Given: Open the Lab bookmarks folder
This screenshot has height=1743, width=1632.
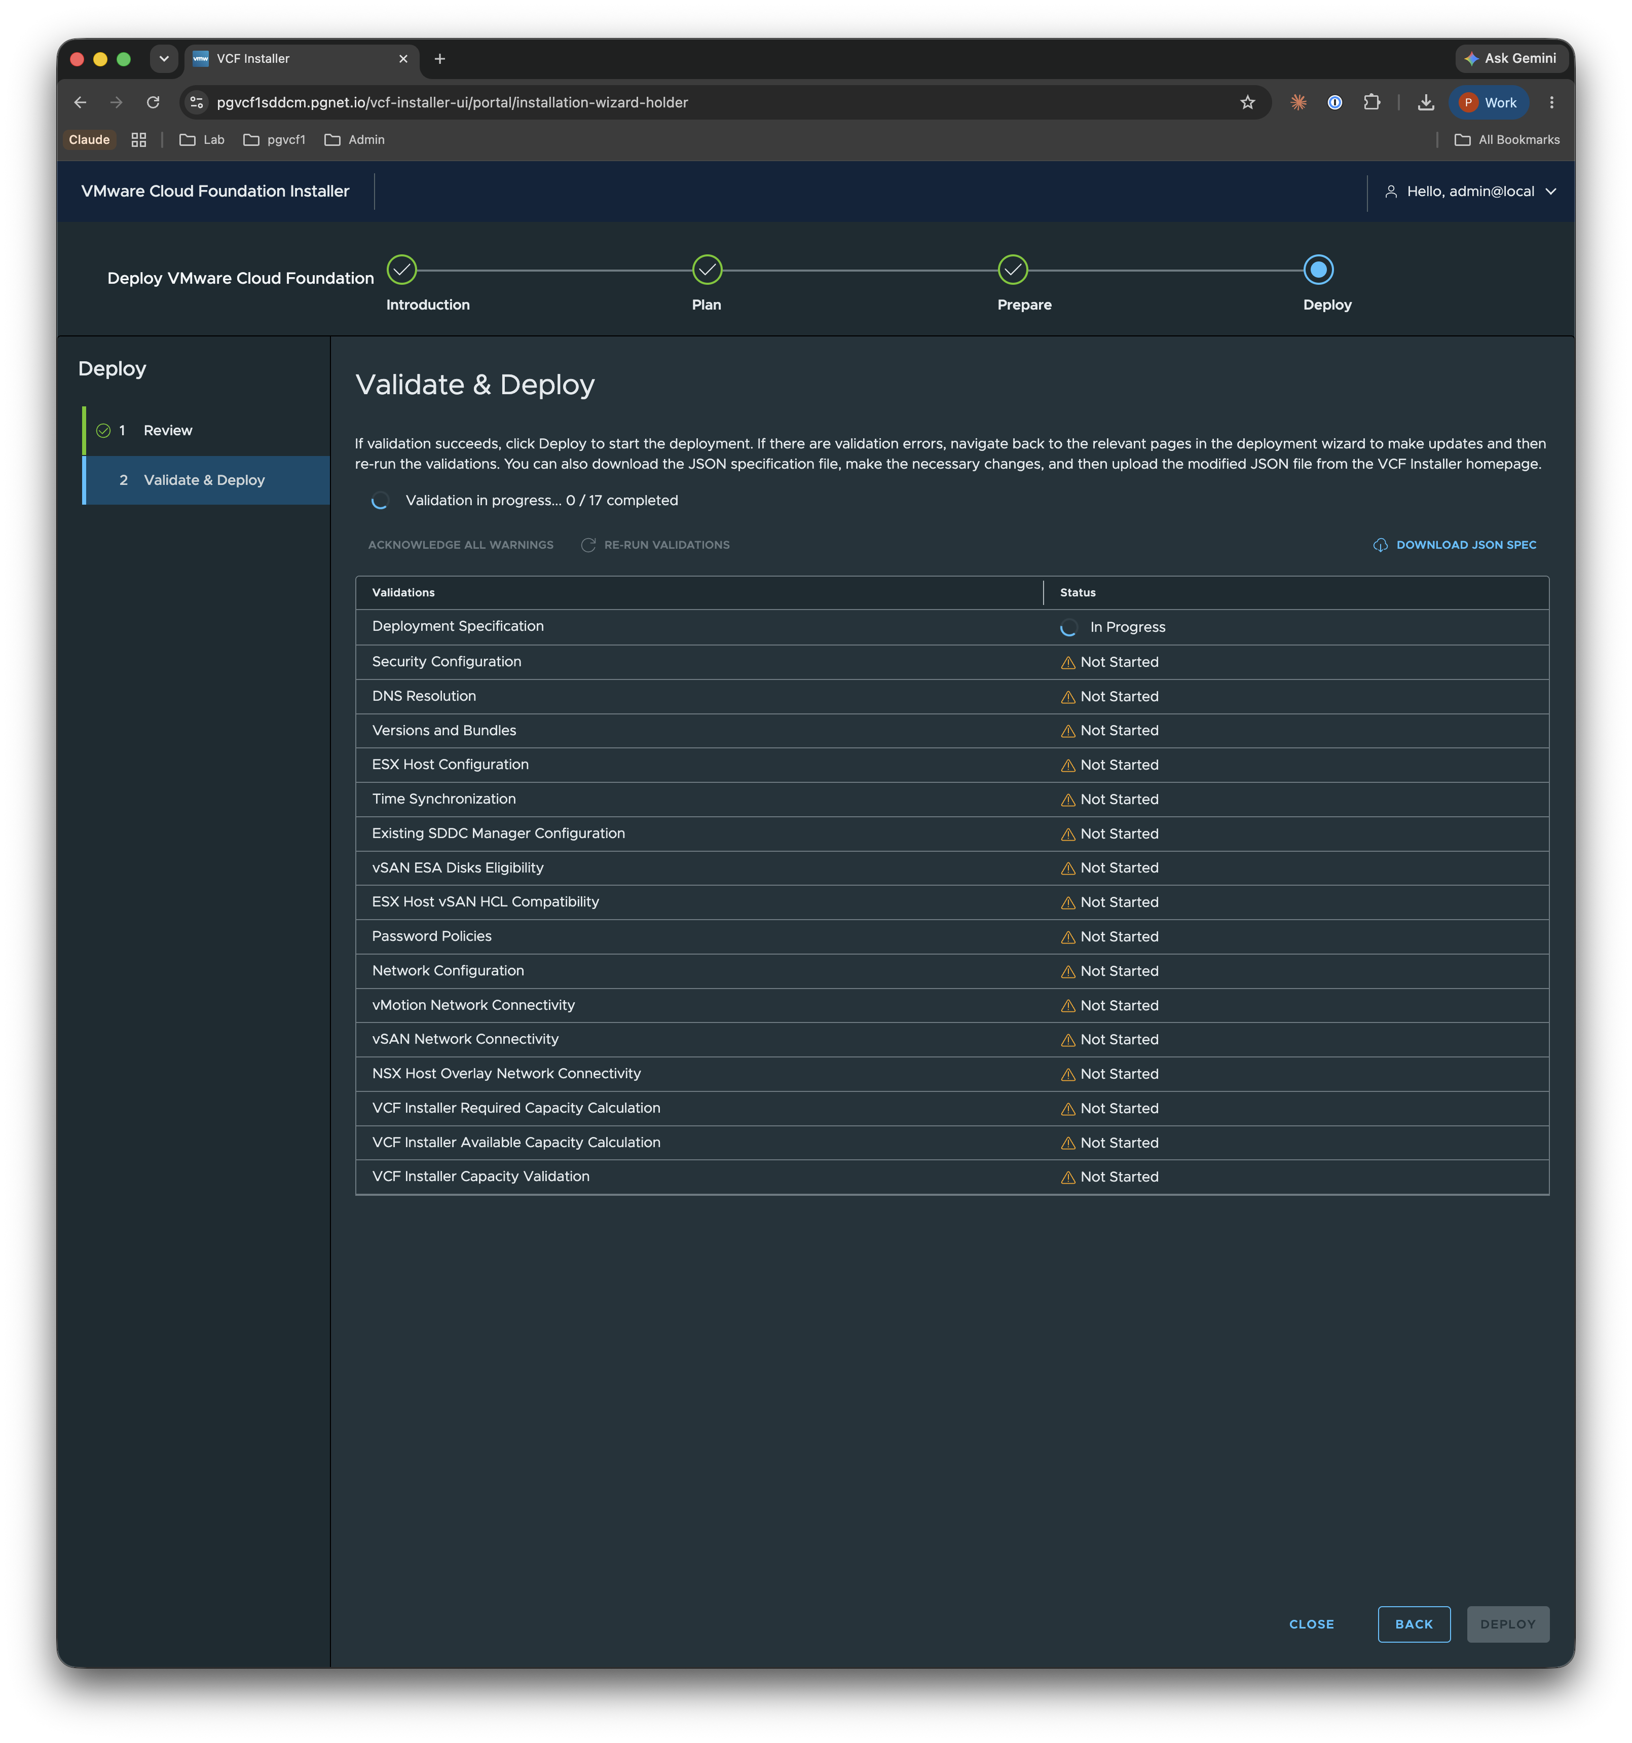Looking at the screenshot, I should click(202, 139).
